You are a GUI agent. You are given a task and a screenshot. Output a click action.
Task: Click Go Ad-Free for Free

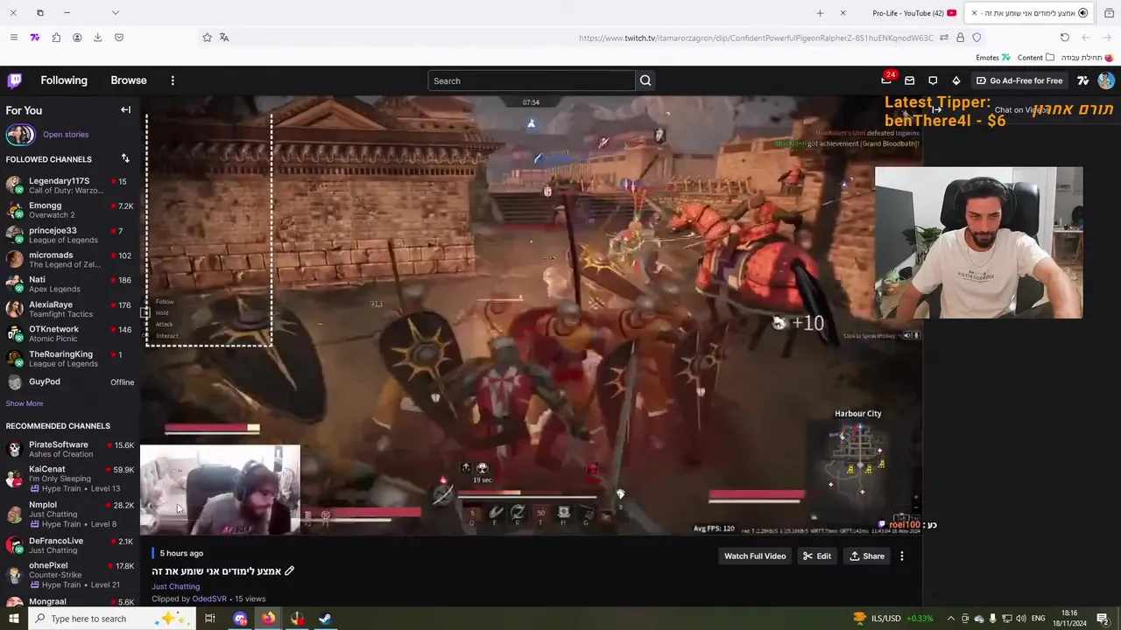coord(1019,80)
